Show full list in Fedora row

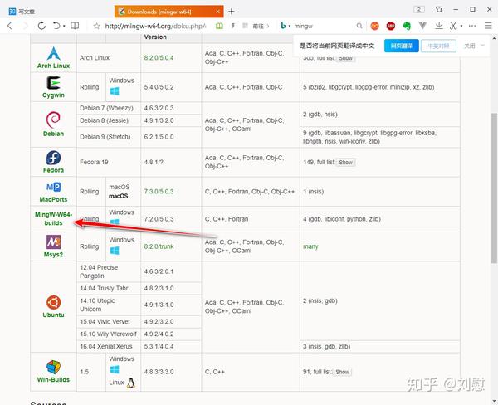click(x=345, y=163)
